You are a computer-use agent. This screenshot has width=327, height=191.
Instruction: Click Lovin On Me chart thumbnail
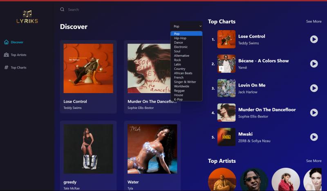tap(226, 88)
